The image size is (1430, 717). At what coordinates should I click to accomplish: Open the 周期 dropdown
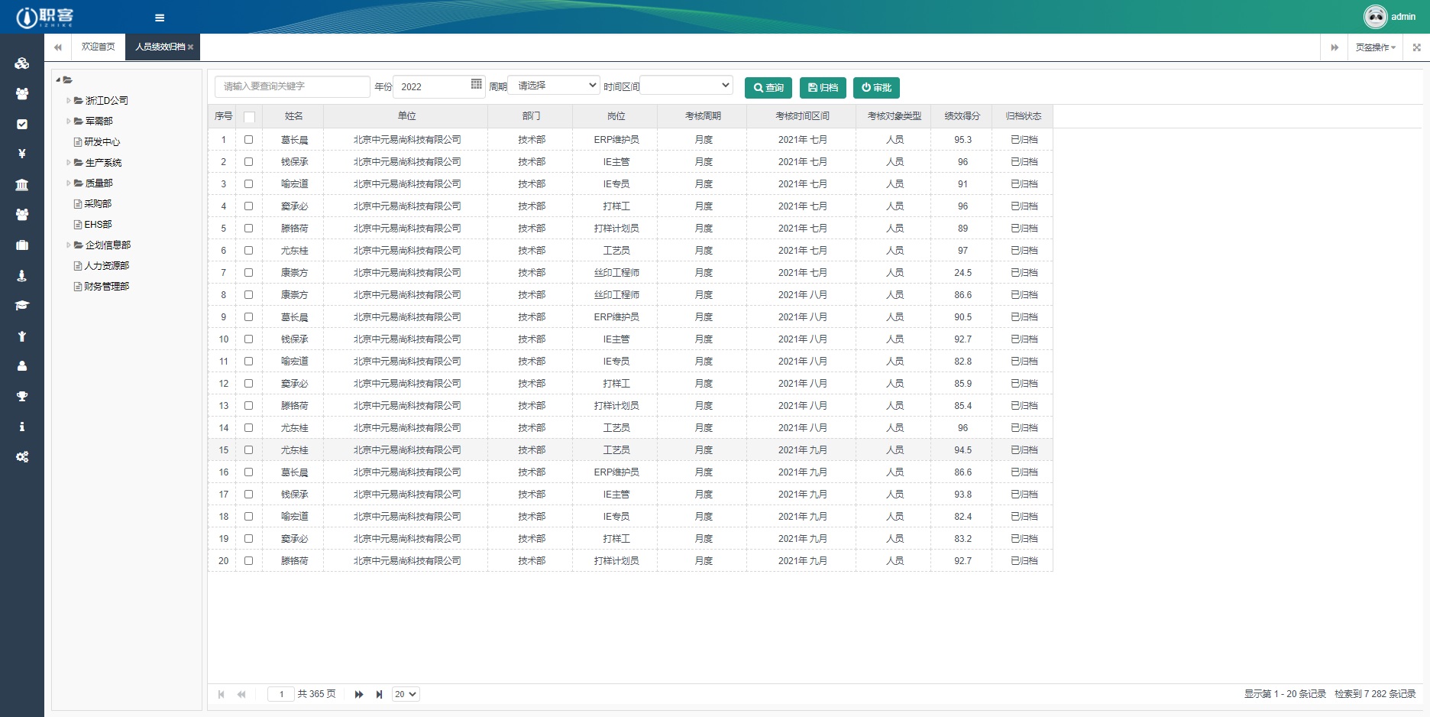pos(555,86)
